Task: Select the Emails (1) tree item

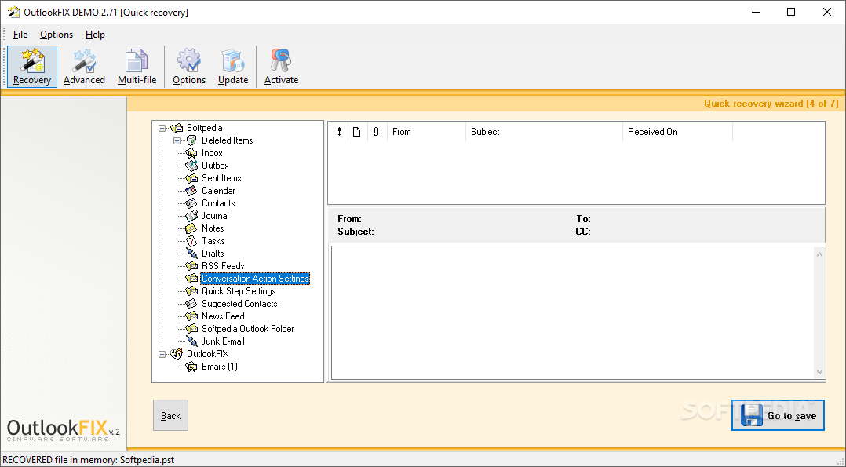Action: pos(220,367)
